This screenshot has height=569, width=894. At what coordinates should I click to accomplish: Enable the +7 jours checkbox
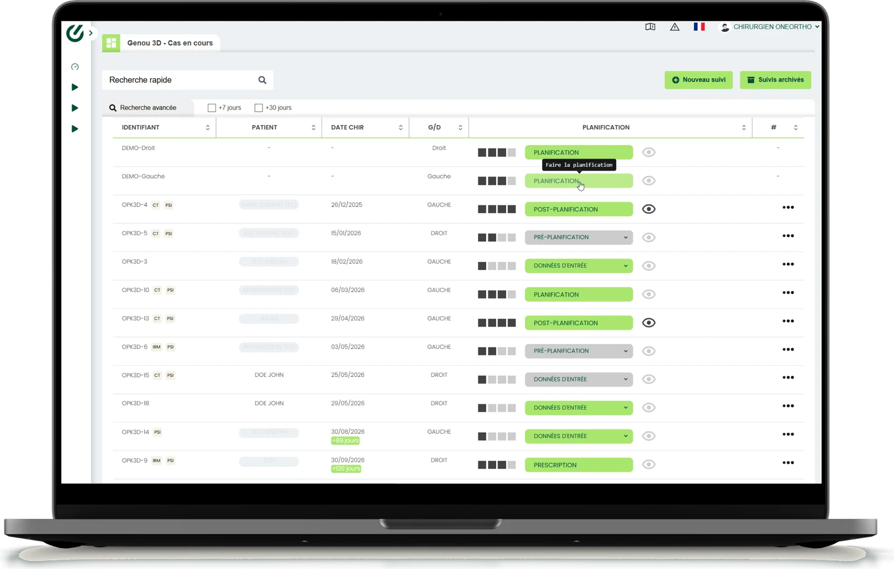212,108
